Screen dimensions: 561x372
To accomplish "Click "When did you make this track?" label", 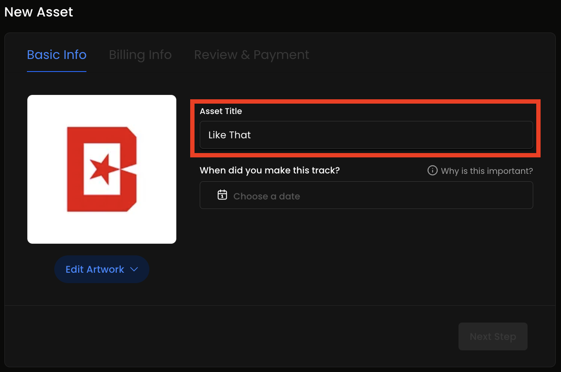I will tap(270, 170).
